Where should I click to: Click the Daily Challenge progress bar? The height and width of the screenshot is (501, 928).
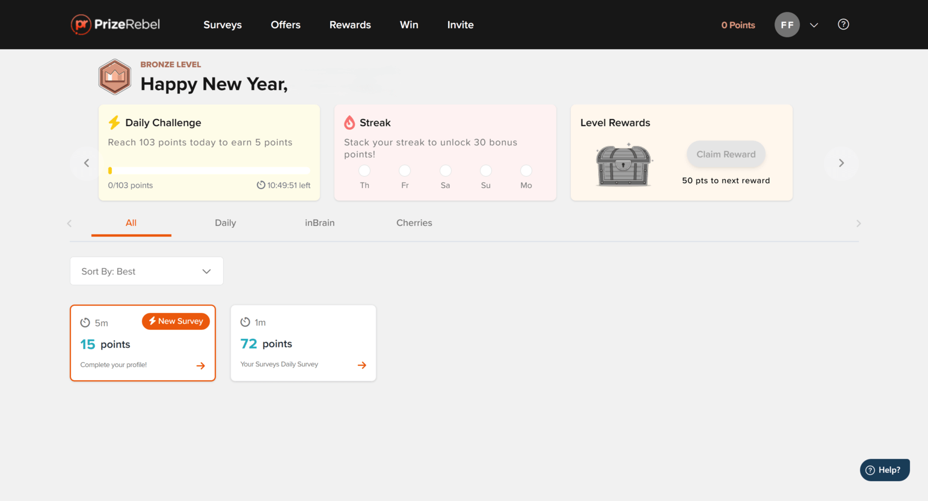coord(209,169)
